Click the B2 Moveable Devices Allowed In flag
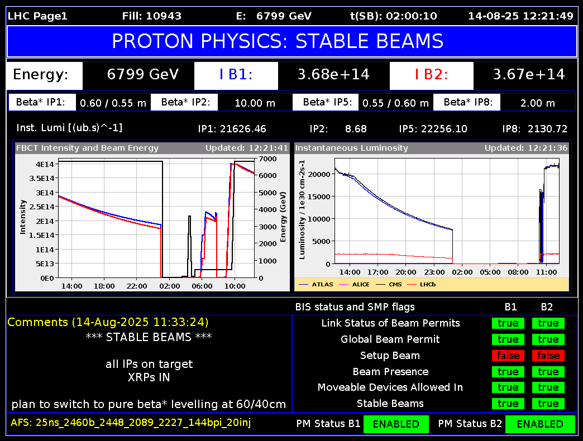583x441 pixels. [x=548, y=387]
